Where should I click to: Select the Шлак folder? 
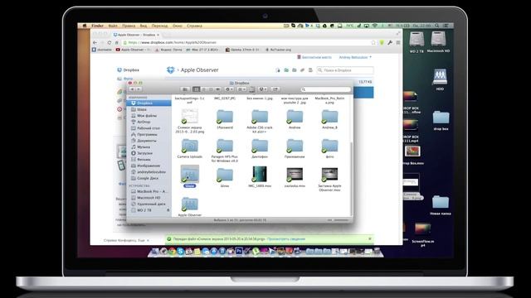(225, 175)
